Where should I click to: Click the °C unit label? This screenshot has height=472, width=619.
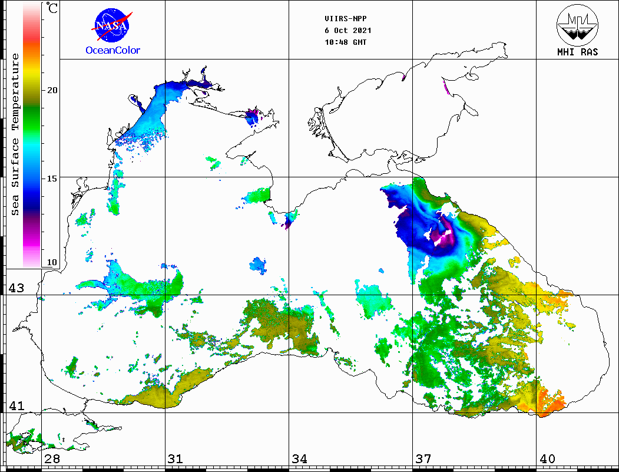[x=52, y=8]
